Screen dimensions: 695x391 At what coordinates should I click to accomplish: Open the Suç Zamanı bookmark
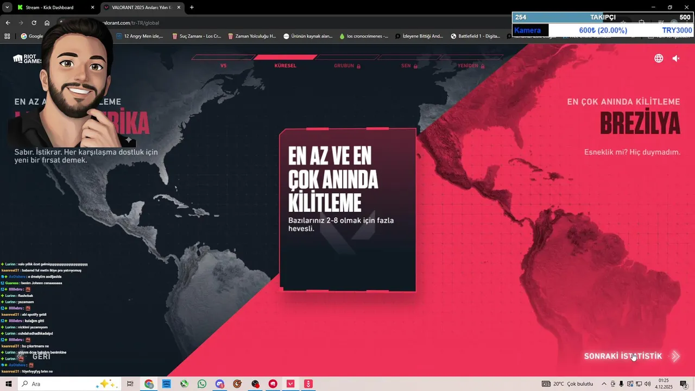196,36
